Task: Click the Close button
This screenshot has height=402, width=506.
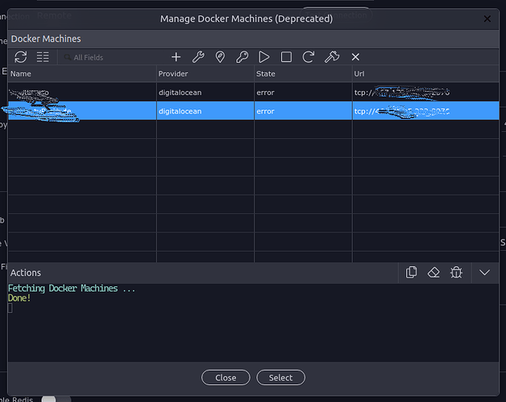Action: pyautogui.click(x=226, y=378)
